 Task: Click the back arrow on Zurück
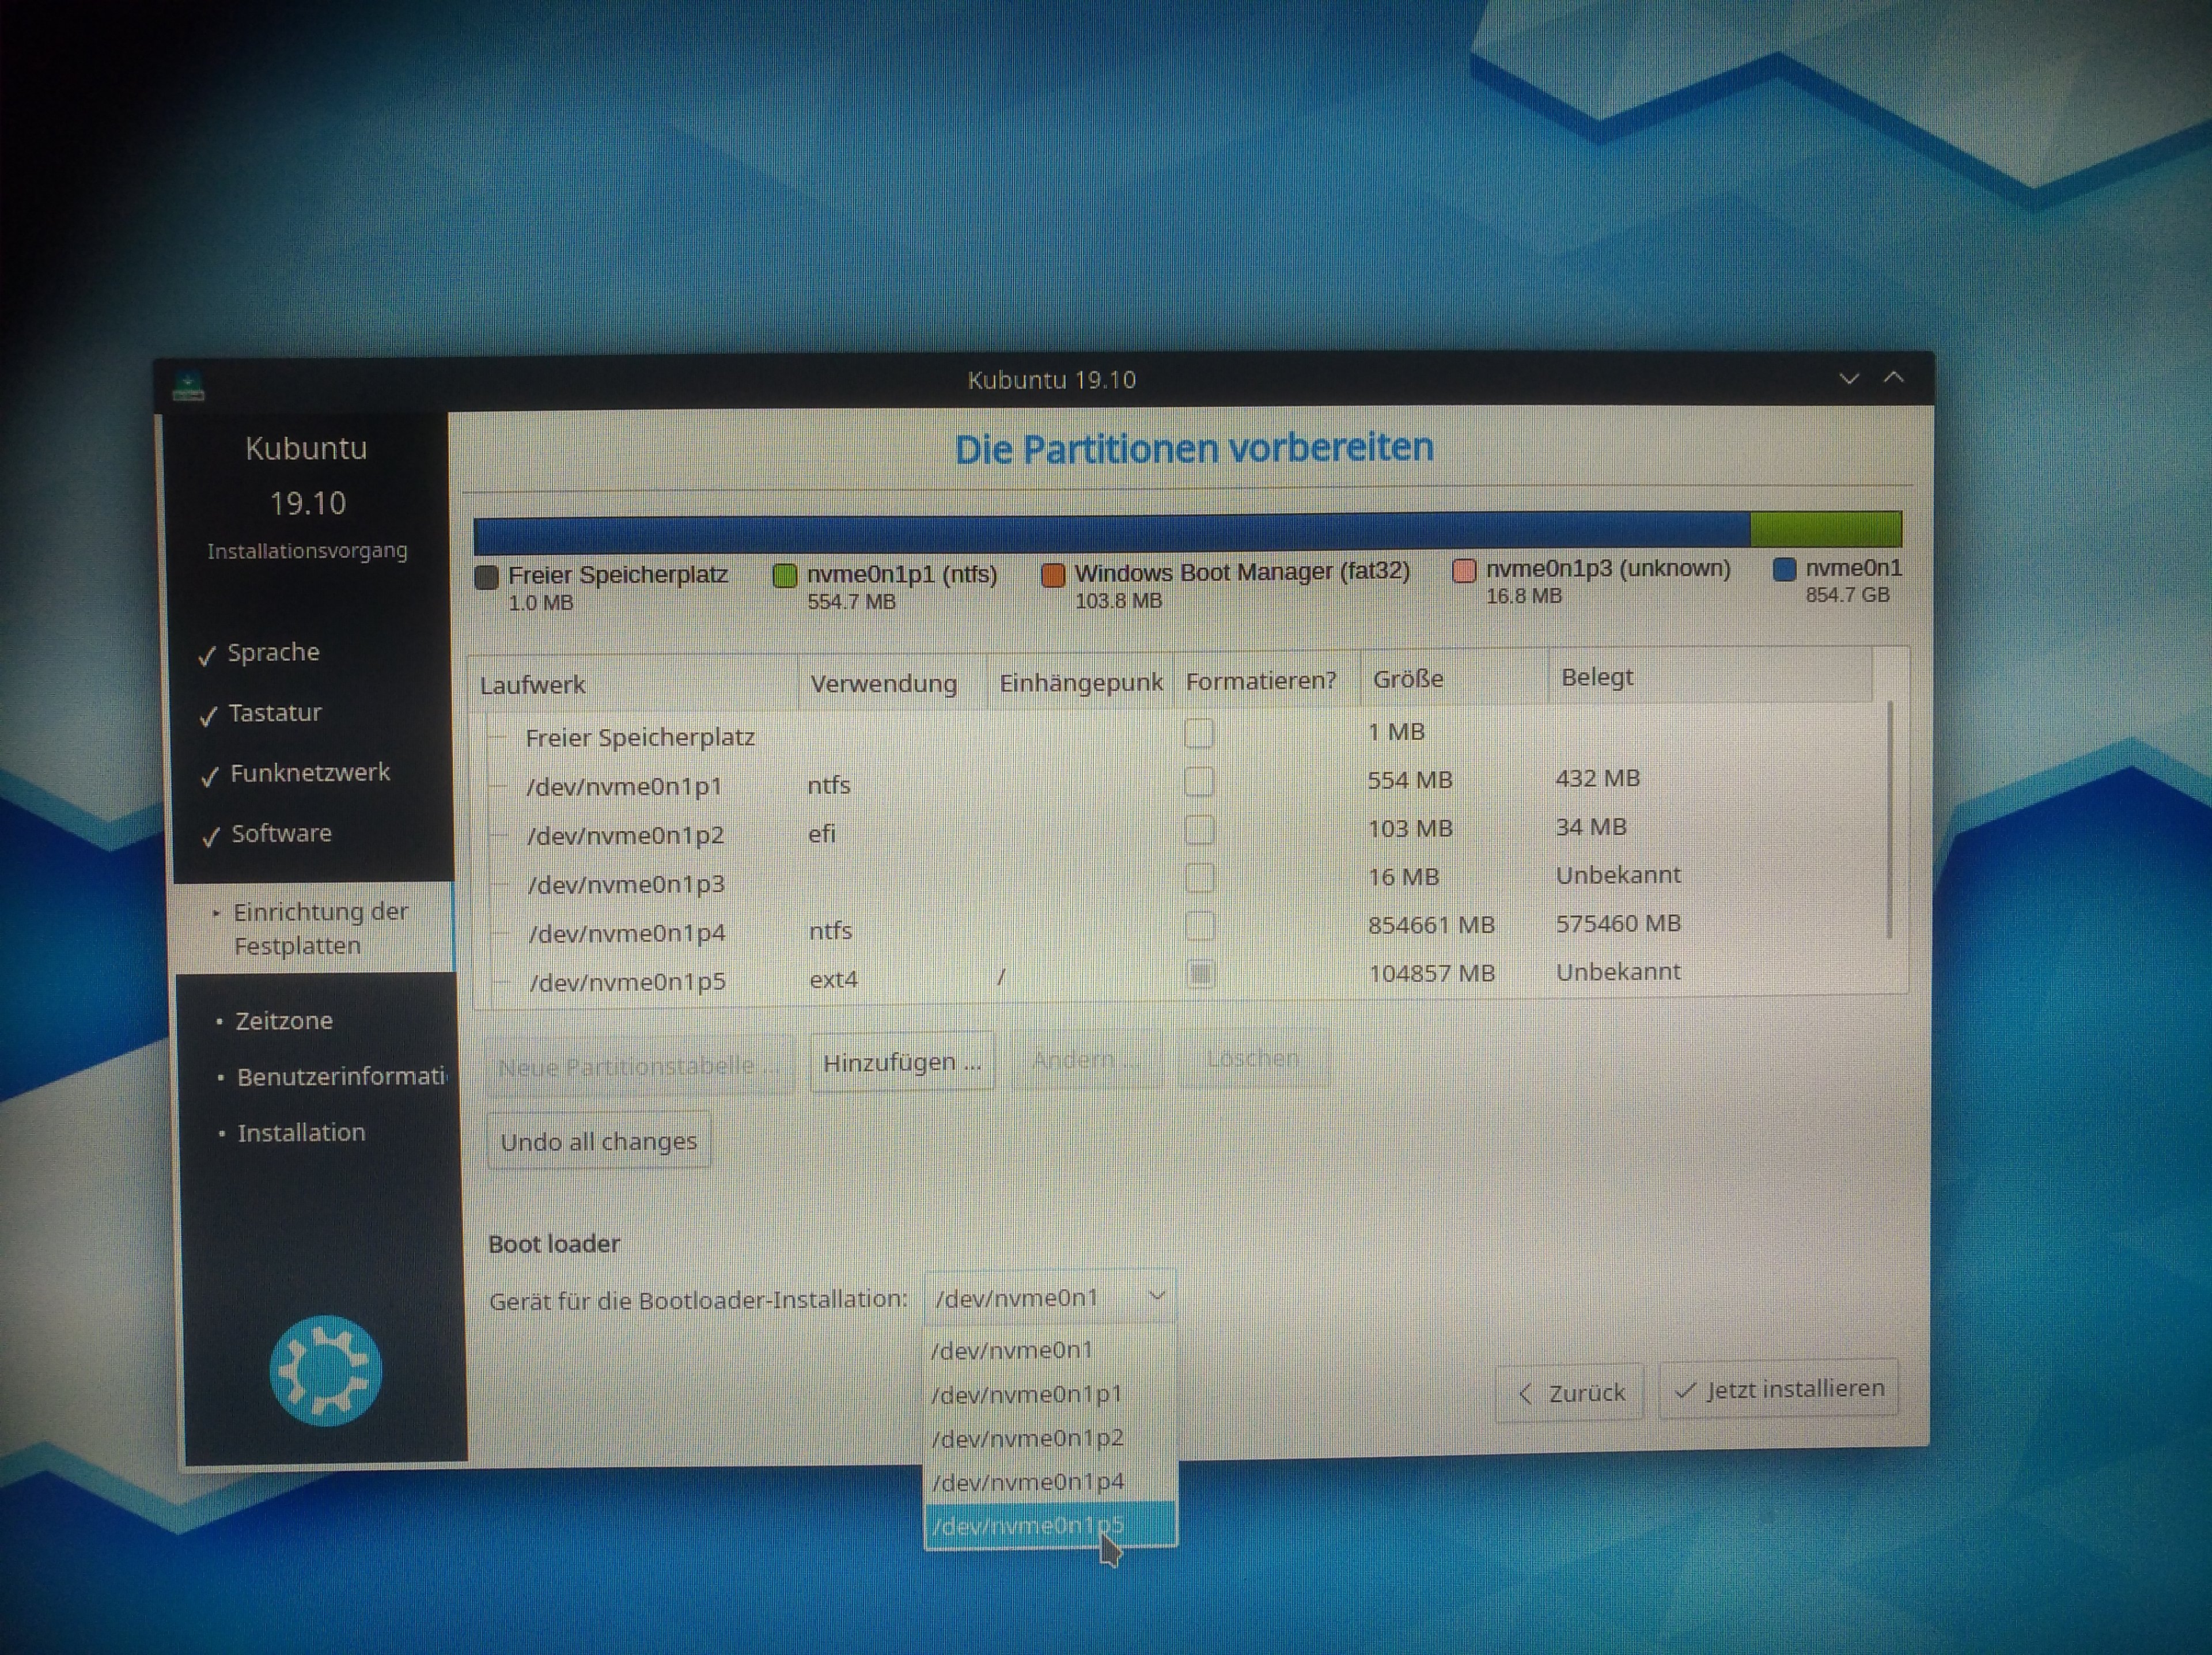pyautogui.click(x=1525, y=1393)
